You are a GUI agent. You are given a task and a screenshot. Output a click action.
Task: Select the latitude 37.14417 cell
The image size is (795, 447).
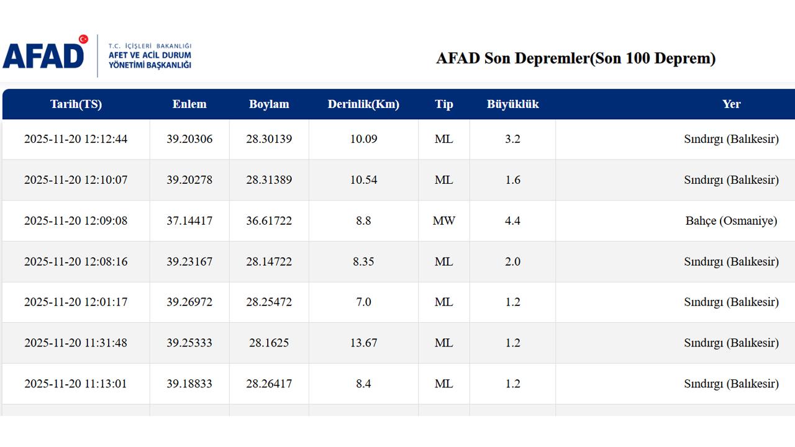click(189, 221)
